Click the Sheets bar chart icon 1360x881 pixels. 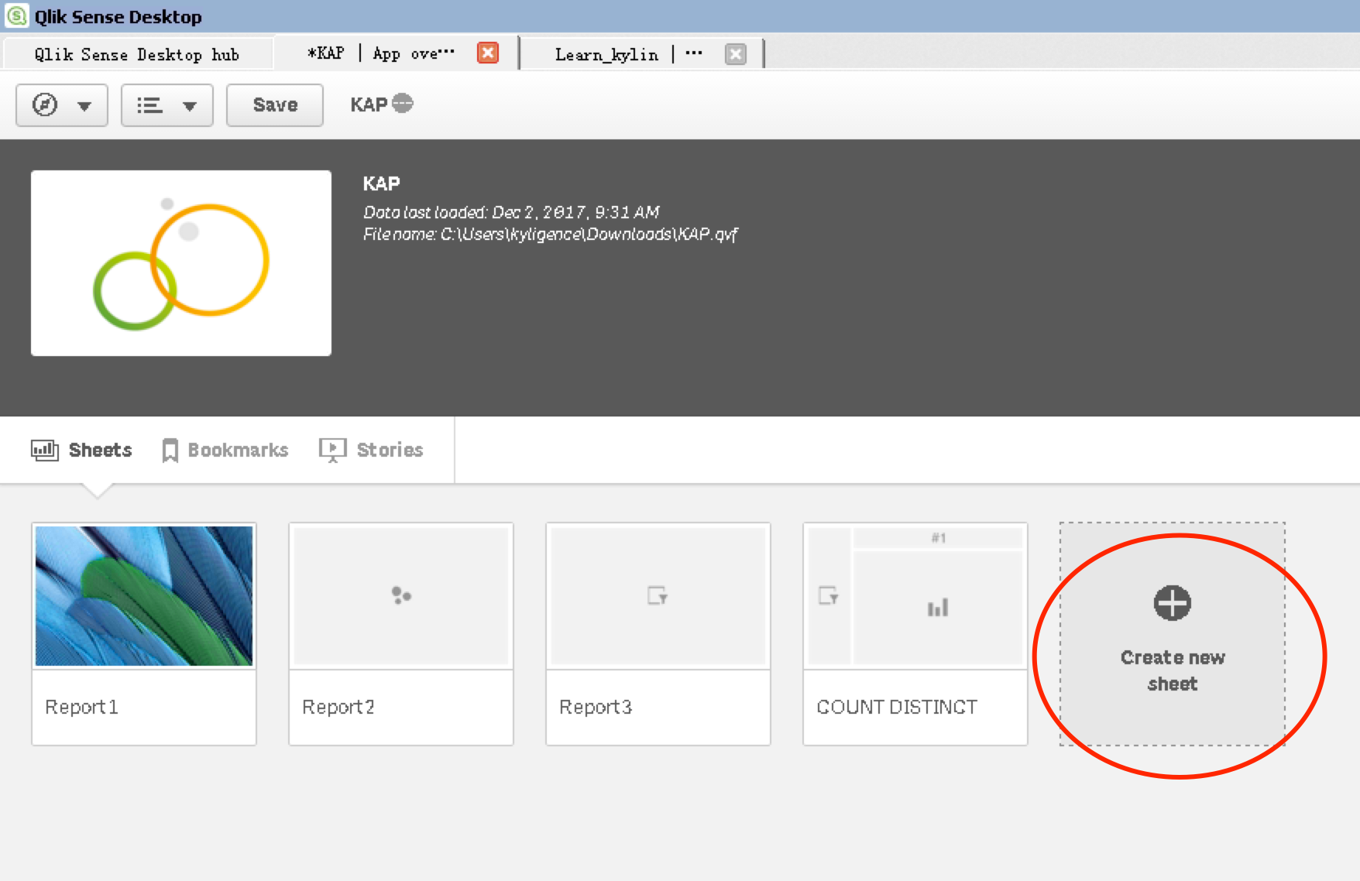coord(44,450)
